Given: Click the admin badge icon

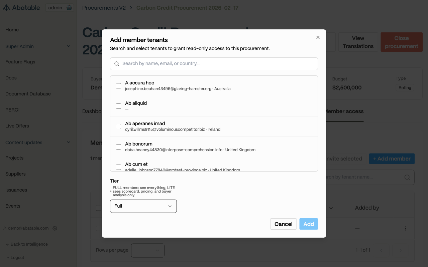Looking at the screenshot, I should [69, 8].
